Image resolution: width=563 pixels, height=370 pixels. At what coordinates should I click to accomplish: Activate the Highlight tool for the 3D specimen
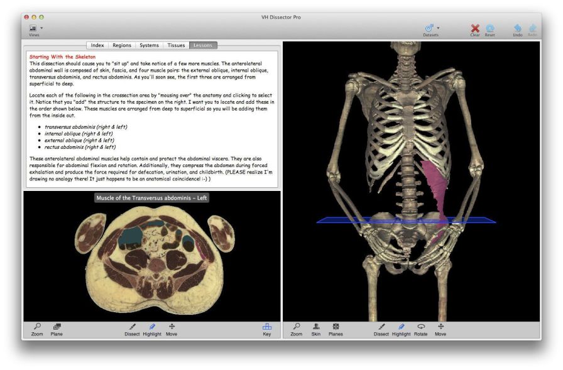click(403, 328)
